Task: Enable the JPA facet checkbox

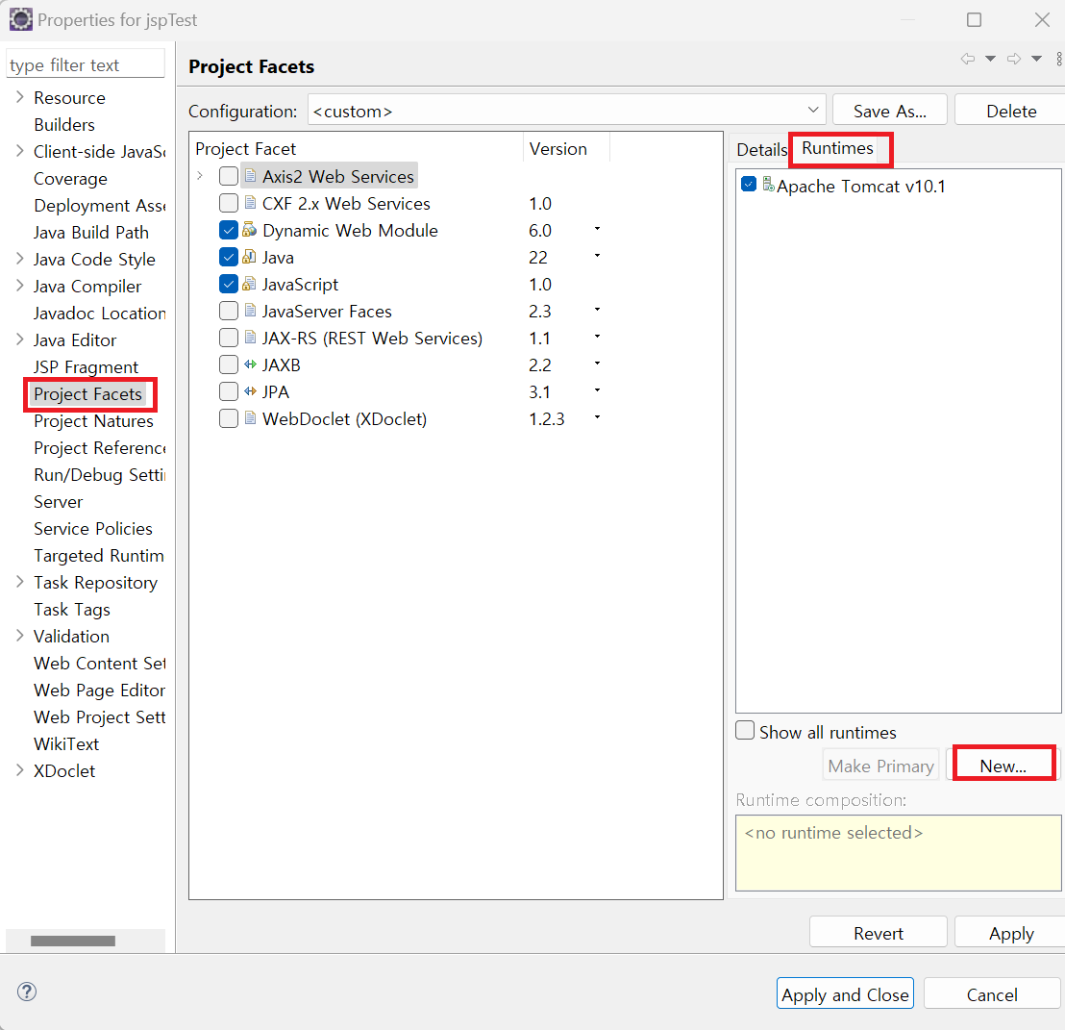Action: pos(228,391)
